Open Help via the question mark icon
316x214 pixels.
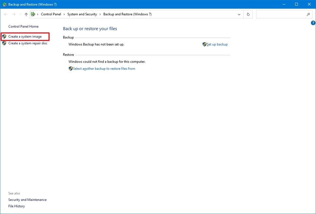[313, 23]
